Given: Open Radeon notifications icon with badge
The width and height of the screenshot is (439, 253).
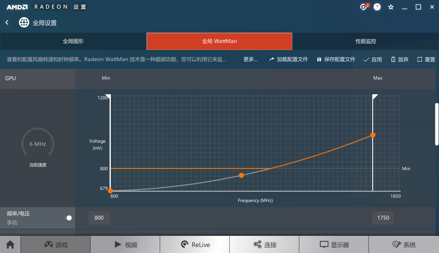Looking at the screenshot, I should [365, 7].
